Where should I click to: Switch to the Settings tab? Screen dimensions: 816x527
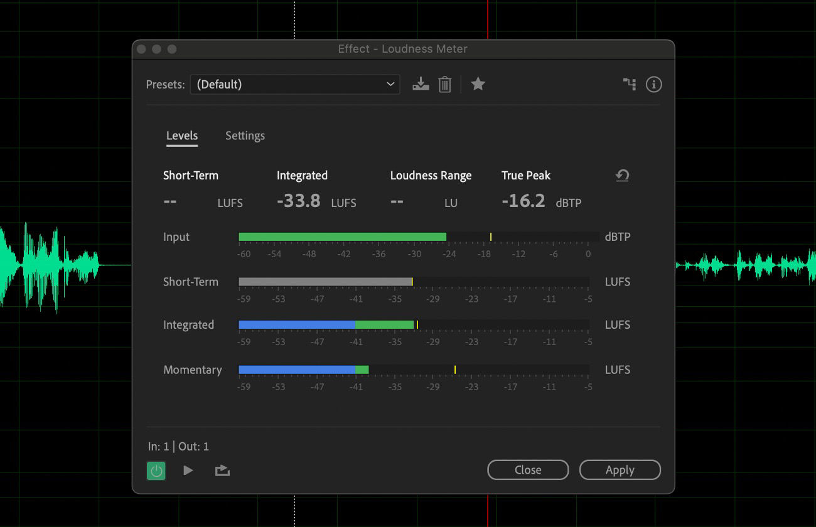(245, 136)
